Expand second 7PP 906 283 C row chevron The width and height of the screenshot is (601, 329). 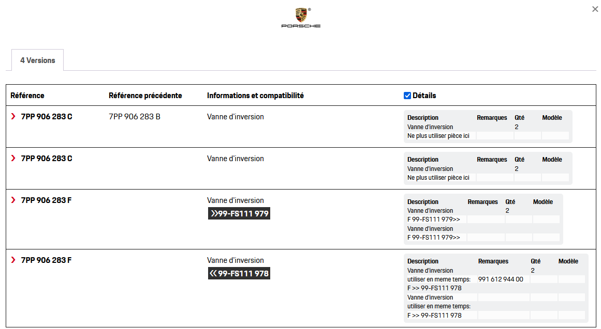click(x=13, y=158)
